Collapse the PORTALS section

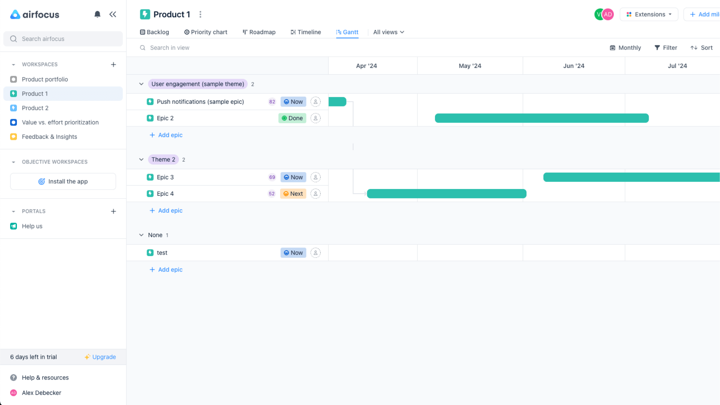(13, 211)
